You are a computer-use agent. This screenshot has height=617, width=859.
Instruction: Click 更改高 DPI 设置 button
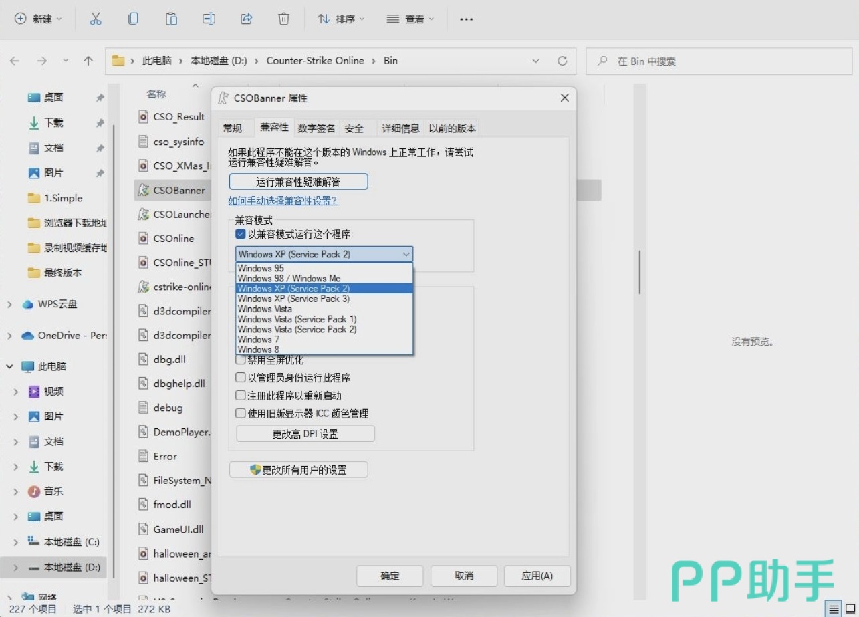pos(305,434)
